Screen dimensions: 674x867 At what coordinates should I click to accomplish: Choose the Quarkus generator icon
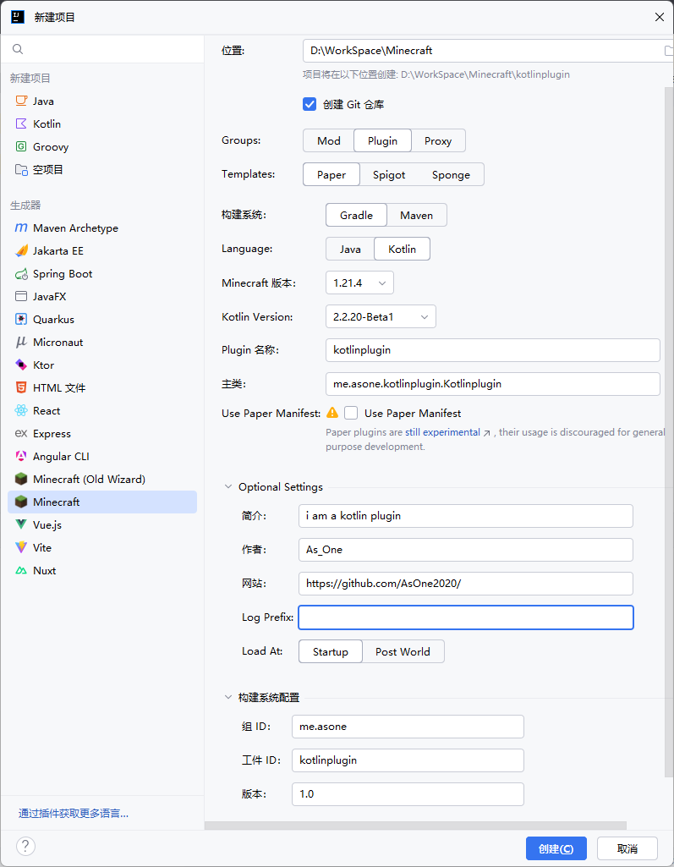pos(21,319)
